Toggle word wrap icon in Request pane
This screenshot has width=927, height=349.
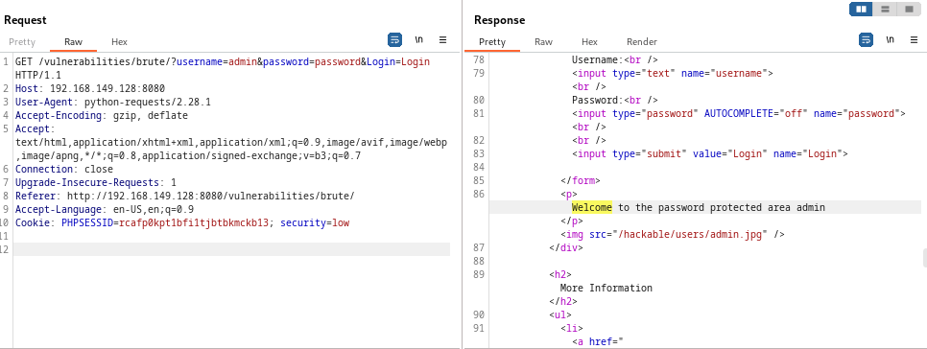(x=395, y=40)
